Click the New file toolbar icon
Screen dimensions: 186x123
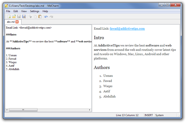pos(9,17)
